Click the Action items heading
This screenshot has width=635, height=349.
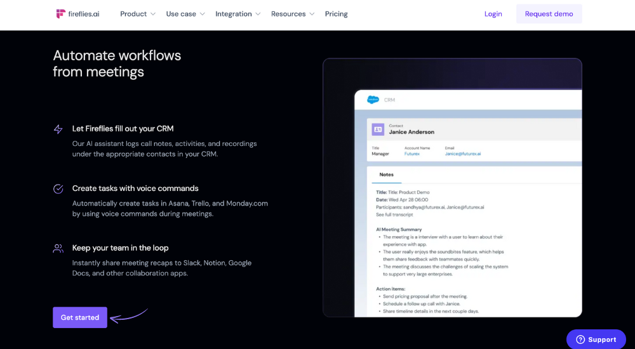pos(391,289)
